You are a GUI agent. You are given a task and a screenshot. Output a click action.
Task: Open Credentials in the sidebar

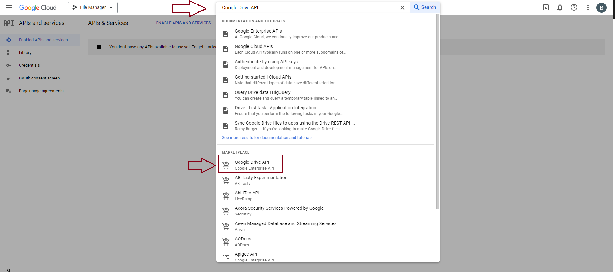[40, 65]
